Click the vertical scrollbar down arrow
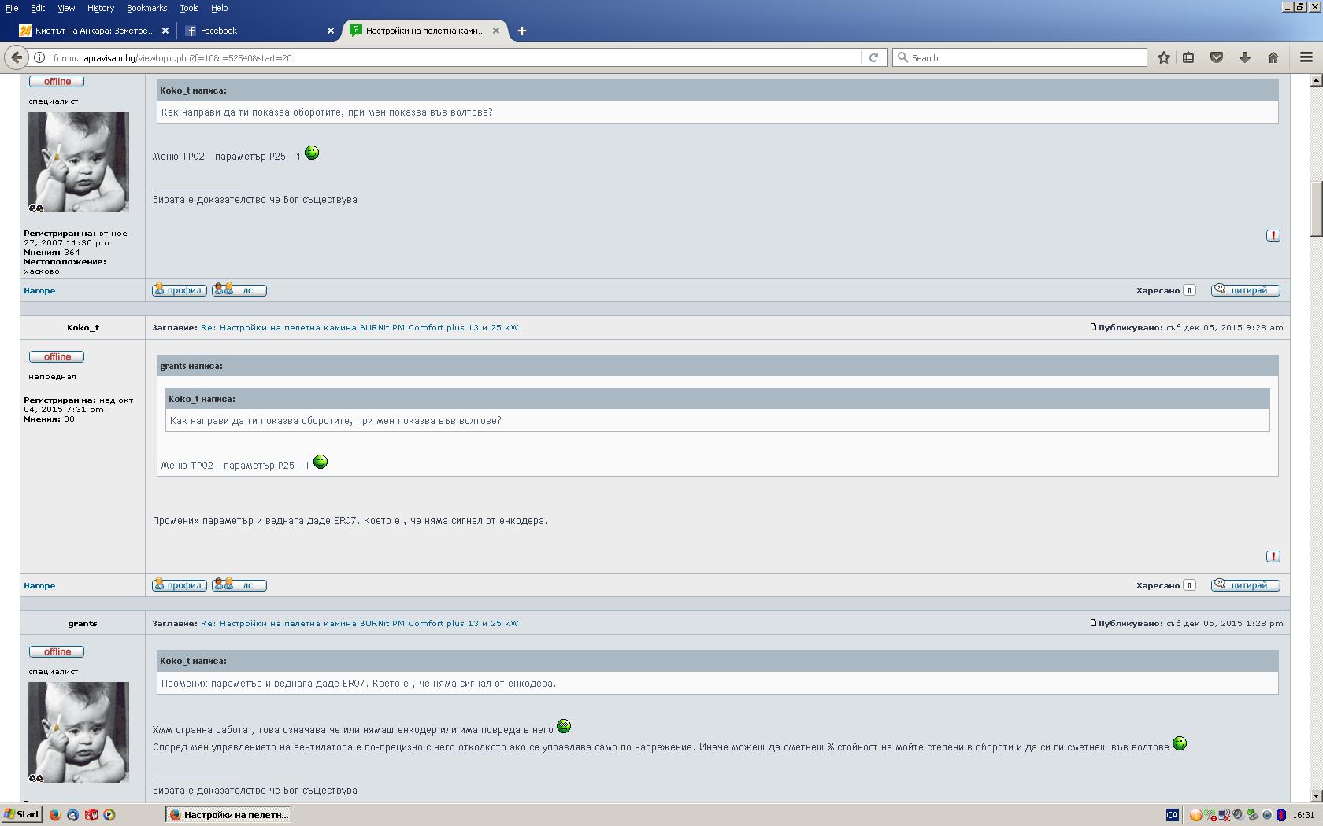 coord(1315,796)
